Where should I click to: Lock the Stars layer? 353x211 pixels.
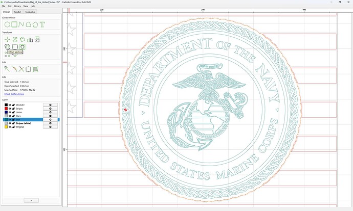click(x=13, y=116)
